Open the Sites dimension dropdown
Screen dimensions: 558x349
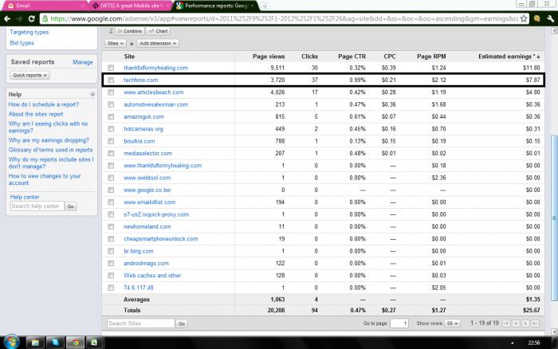click(x=116, y=43)
